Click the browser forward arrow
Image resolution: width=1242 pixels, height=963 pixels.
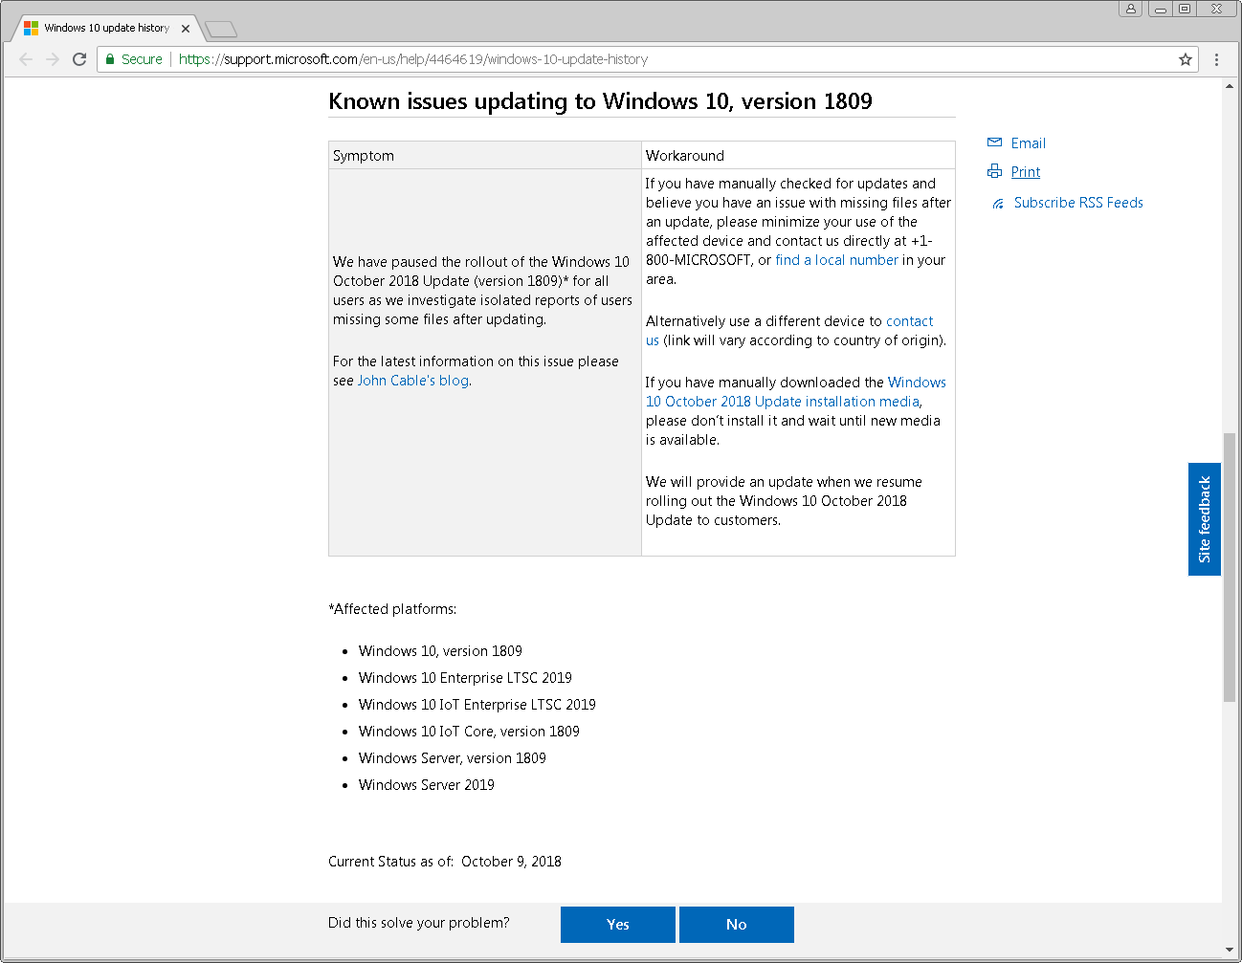pos(53,59)
